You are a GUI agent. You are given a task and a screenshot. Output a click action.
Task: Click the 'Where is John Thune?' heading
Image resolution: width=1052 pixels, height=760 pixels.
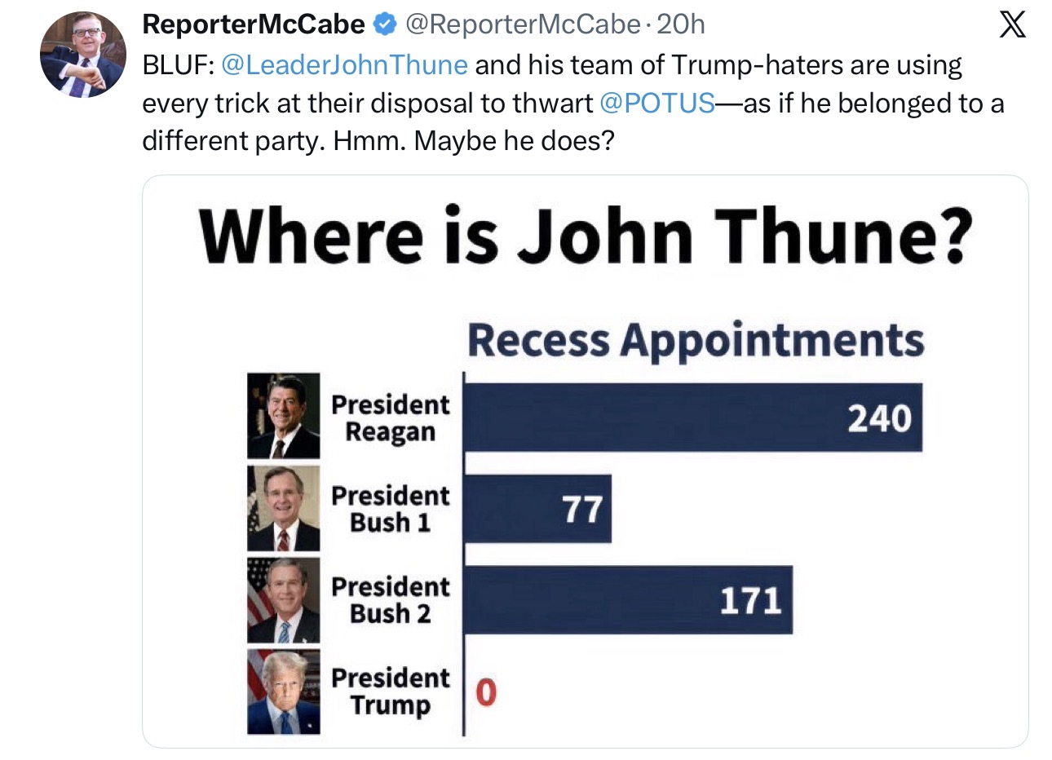tap(586, 236)
